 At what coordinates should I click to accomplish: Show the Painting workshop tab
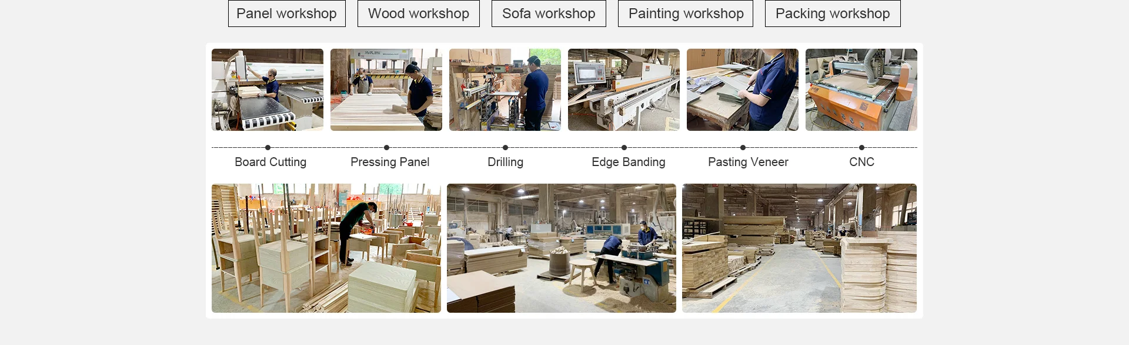click(x=686, y=13)
